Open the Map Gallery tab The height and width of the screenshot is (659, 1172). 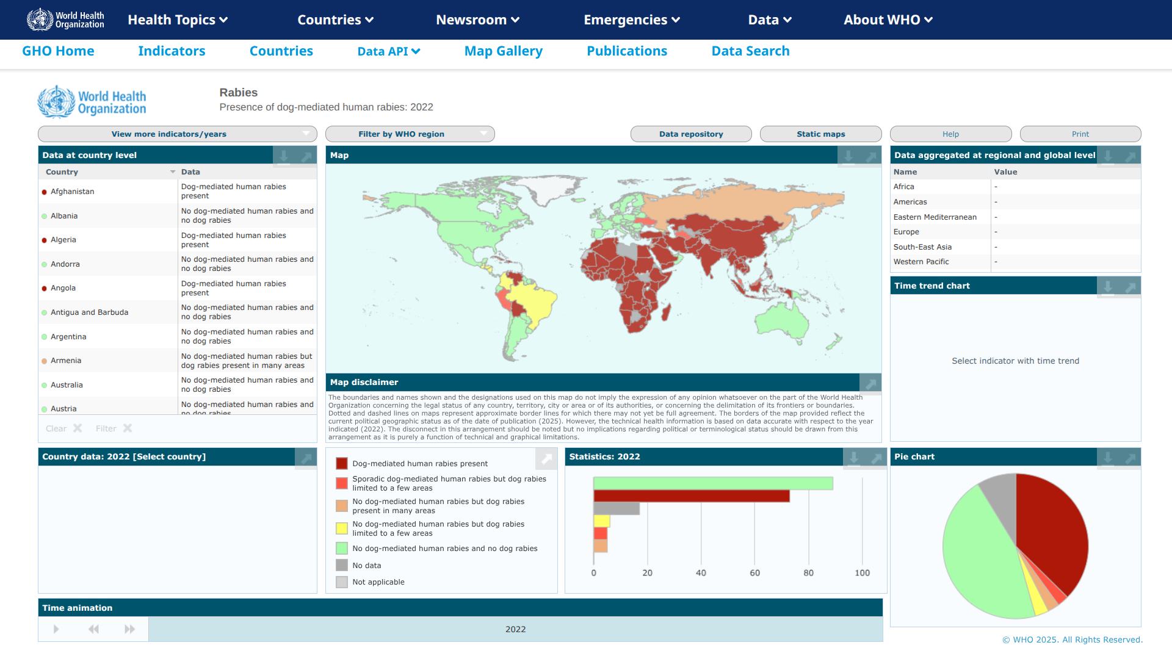(503, 51)
